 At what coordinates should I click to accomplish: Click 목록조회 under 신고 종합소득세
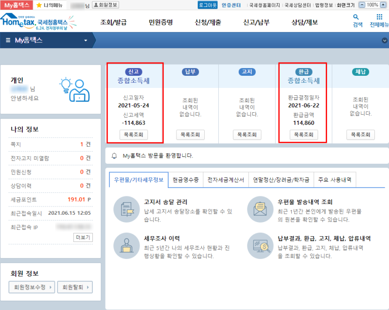[133, 135]
